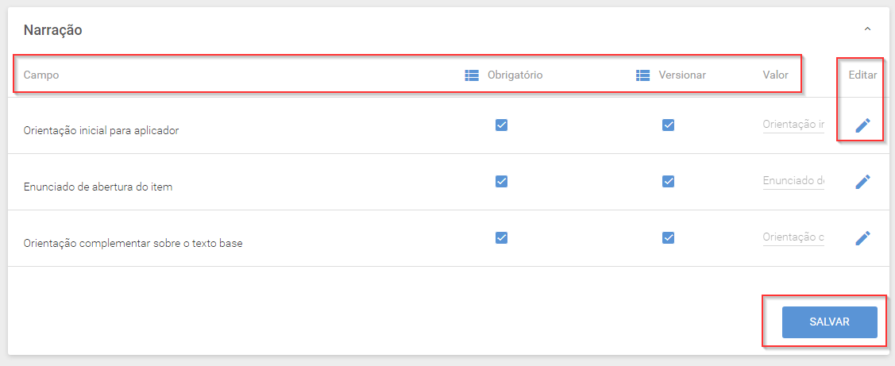The width and height of the screenshot is (895, 366).
Task: Toggle Versionar for Orientação complementar row
Action: coord(668,237)
